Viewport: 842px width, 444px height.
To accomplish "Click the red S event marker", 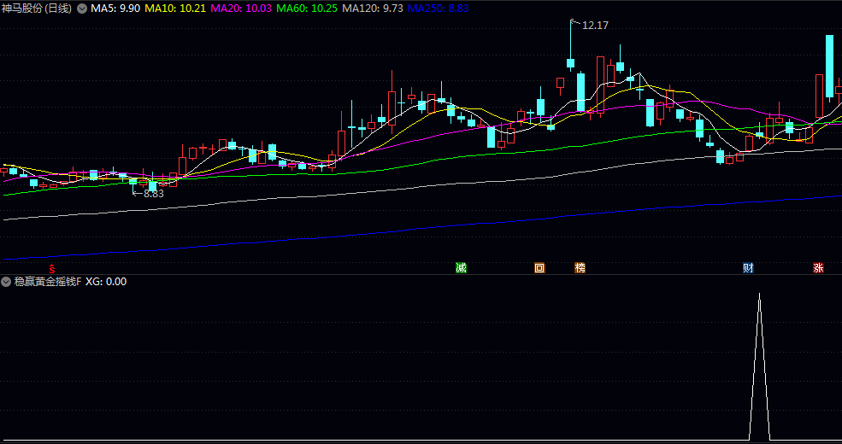I will (x=52, y=268).
